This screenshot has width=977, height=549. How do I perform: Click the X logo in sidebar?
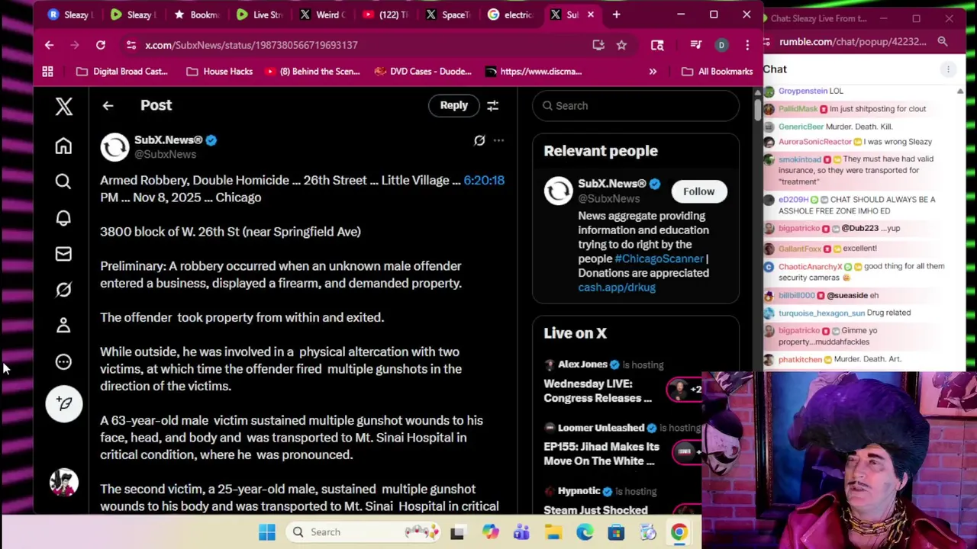click(x=63, y=106)
